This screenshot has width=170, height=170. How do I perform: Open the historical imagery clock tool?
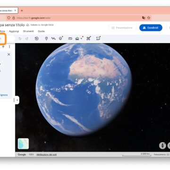tap(37, 38)
